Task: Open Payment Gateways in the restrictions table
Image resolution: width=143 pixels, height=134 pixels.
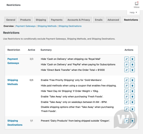Action: [x=13, y=61]
